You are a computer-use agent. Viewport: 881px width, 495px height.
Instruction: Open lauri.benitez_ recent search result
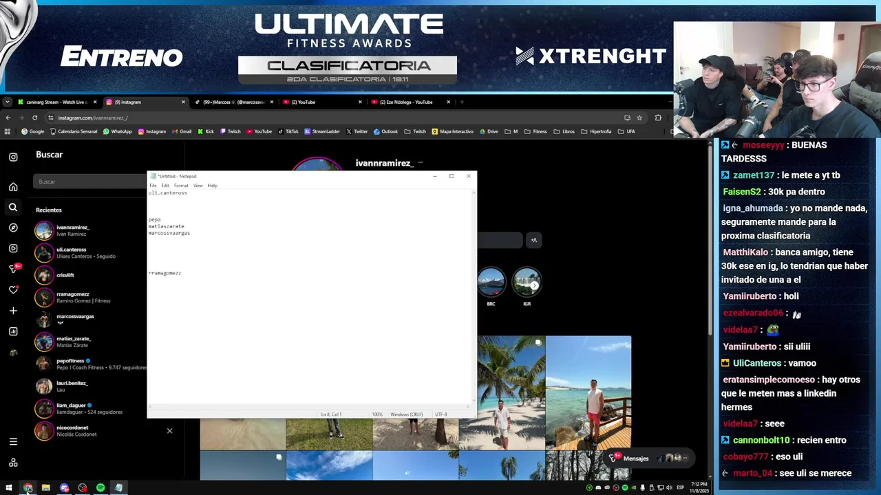click(x=91, y=386)
